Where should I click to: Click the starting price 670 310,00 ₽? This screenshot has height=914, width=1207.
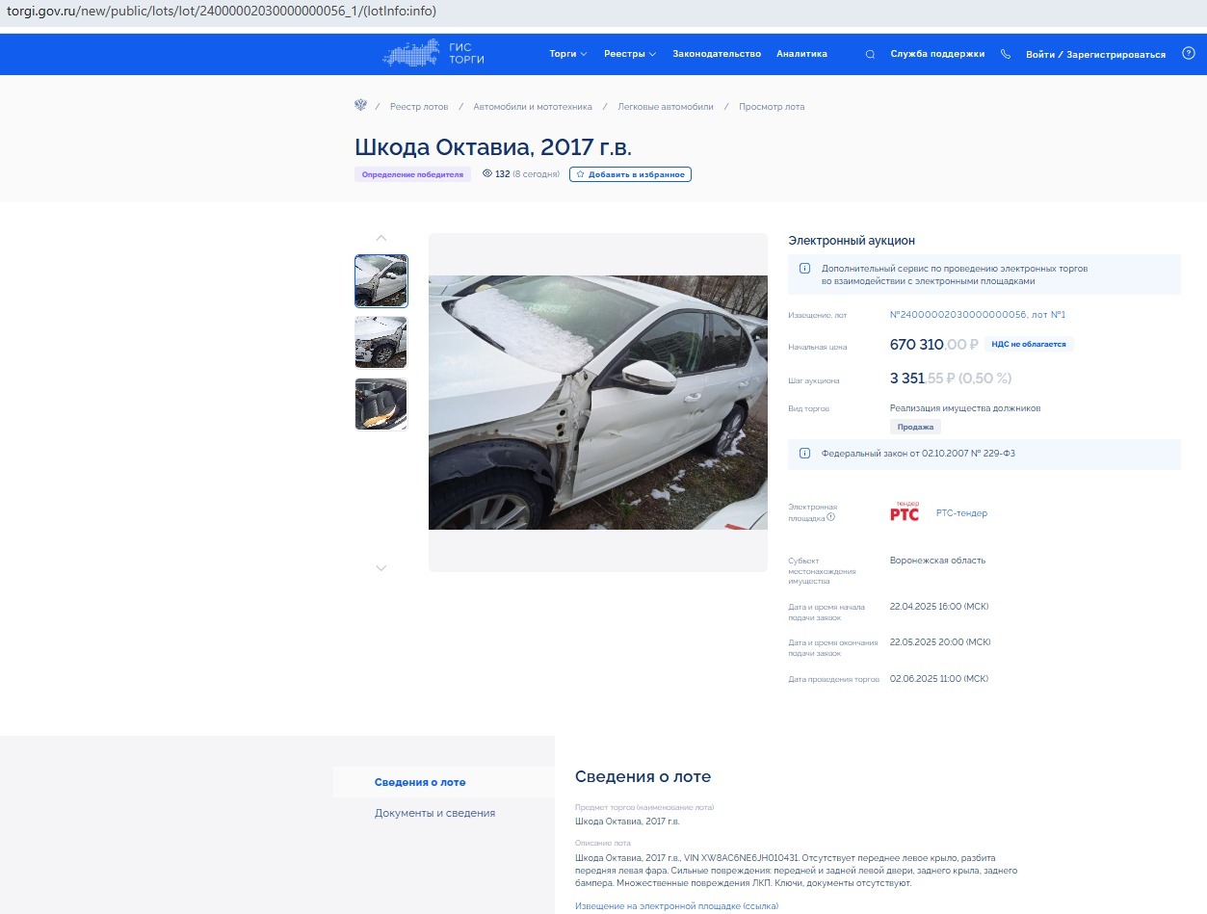point(933,345)
